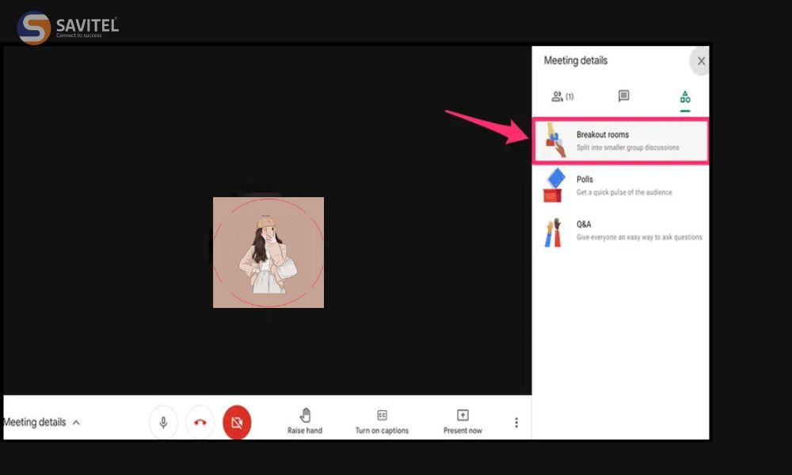Close the Meeting details side panel

click(700, 61)
